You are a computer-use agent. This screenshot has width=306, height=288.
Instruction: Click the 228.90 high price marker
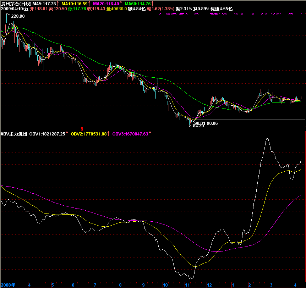[x=17, y=16]
